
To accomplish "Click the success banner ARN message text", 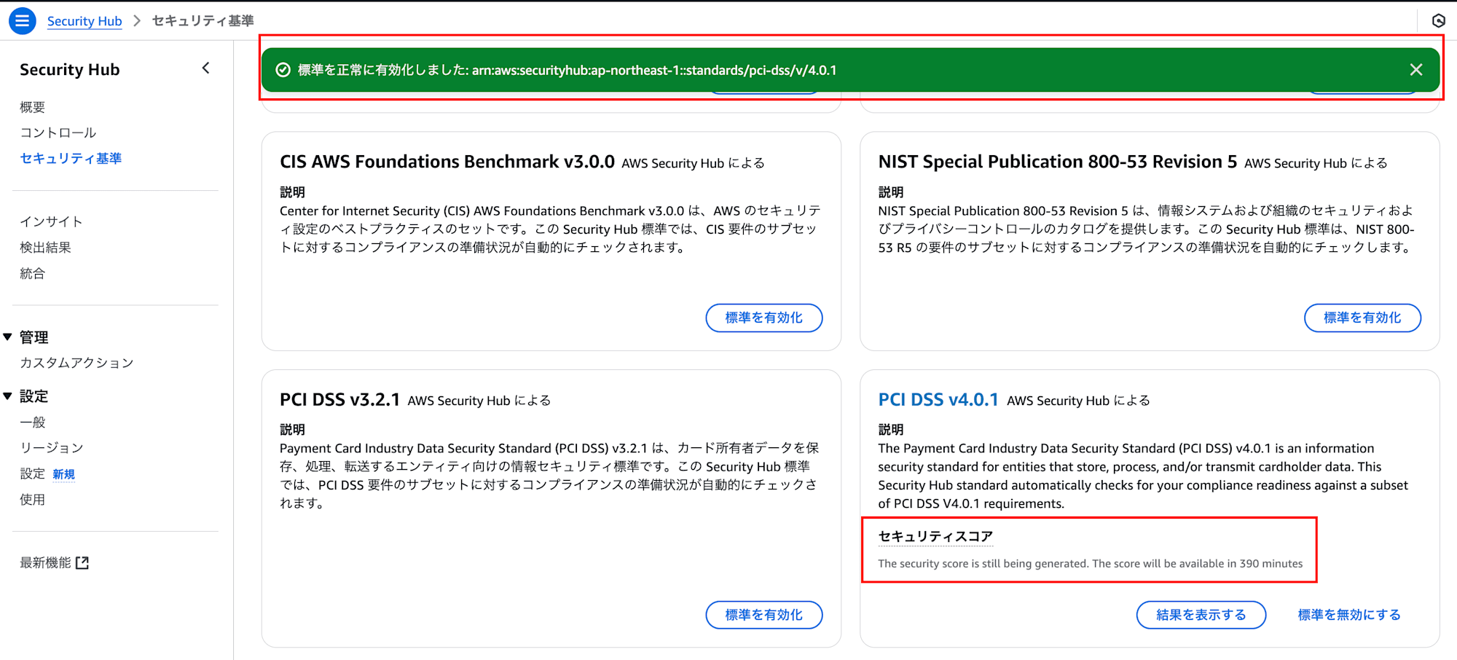I will tap(568, 70).
